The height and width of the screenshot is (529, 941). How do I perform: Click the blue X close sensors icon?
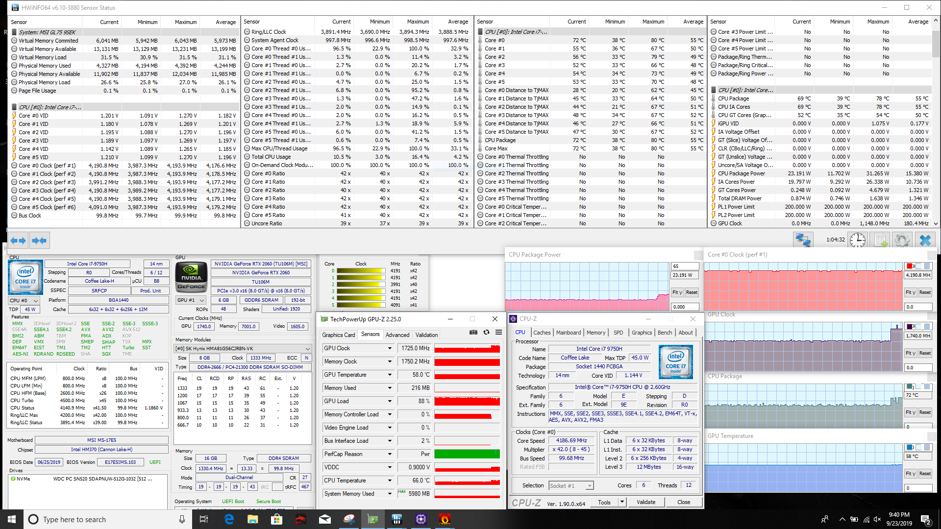(x=925, y=240)
